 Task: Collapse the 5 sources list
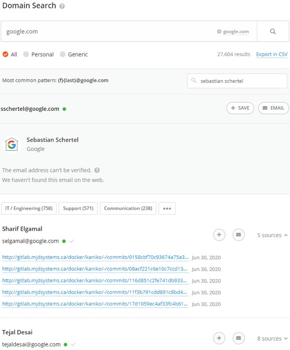click(272, 235)
